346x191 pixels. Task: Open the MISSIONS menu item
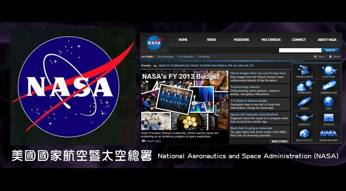click(241, 40)
